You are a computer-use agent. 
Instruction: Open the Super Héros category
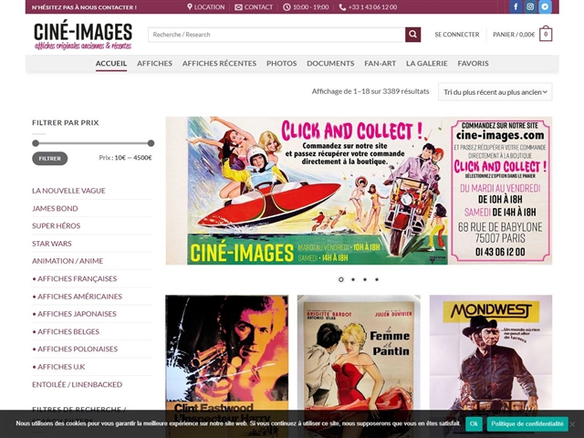(x=57, y=225)
